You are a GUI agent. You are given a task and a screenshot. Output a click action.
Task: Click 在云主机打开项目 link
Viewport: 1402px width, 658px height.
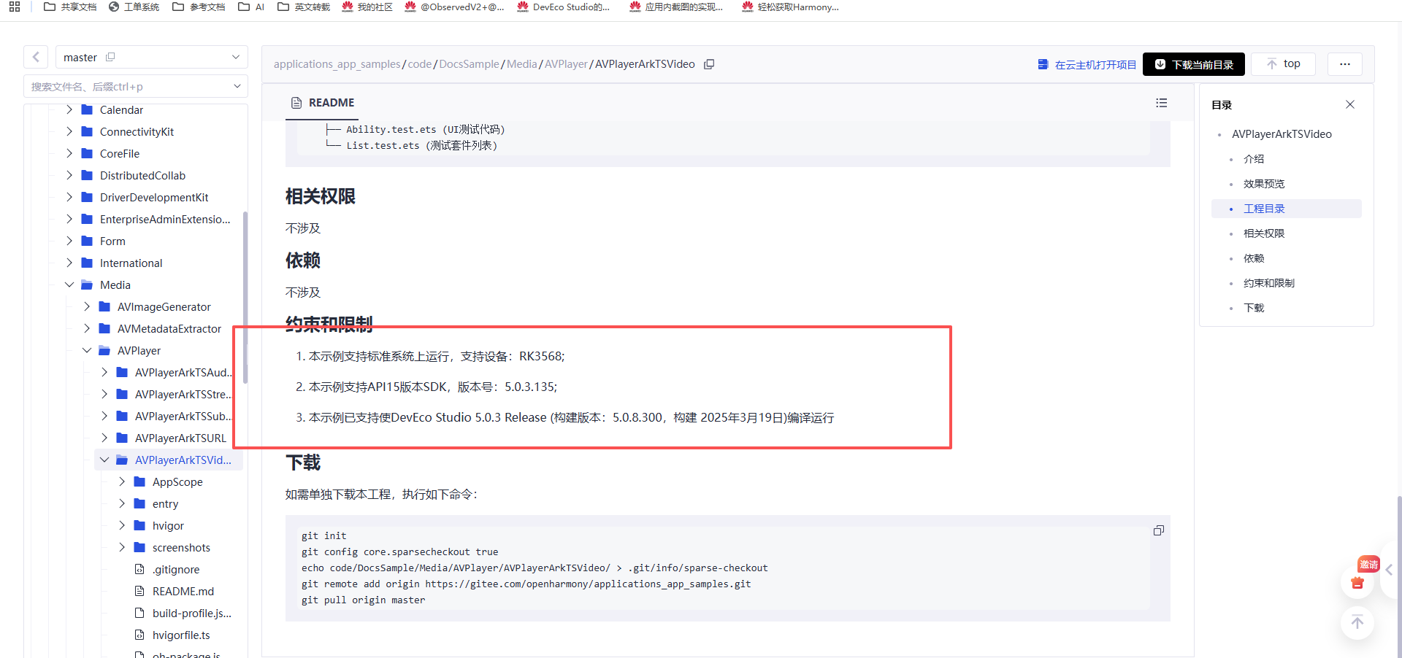click(1087, 64)
